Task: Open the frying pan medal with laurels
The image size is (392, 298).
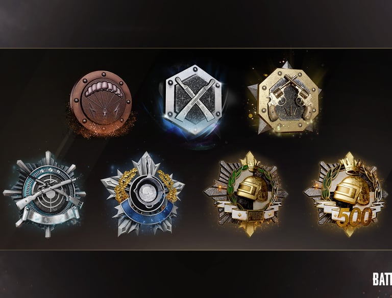Action: click(x=143, y=194)
